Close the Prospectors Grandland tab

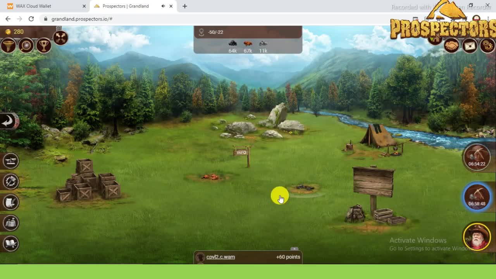[x=171, y=6]
